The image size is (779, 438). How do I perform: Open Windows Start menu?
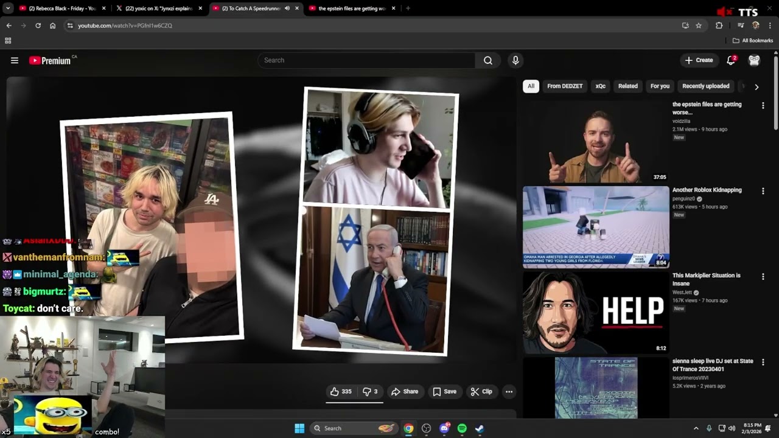[x=299, y=428]
